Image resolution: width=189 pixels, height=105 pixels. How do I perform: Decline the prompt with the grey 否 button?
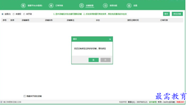click(x=106, y=60)
